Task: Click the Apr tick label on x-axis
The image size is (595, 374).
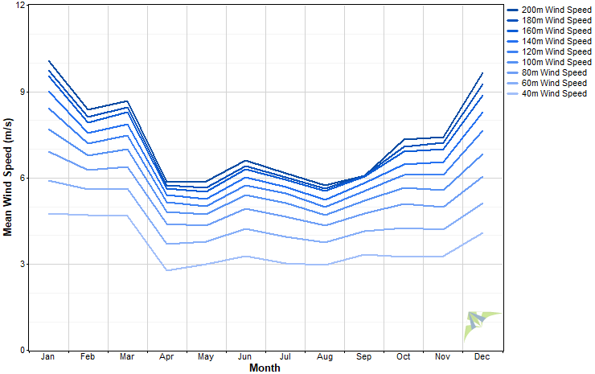Action: [x=166, y=356]
